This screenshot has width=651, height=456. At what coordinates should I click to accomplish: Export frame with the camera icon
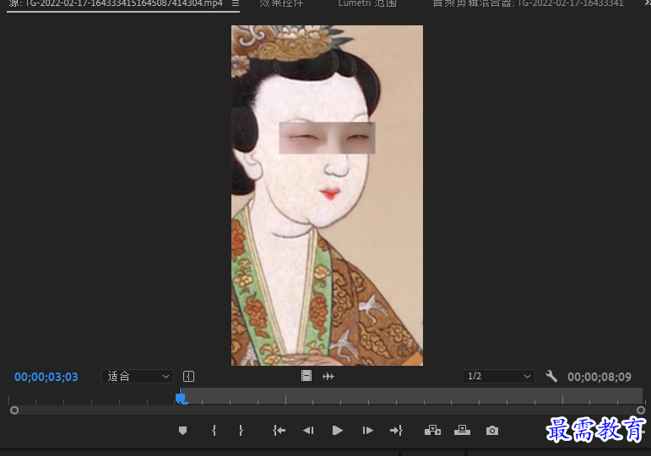pyautogui.click(x=492, y=431)
